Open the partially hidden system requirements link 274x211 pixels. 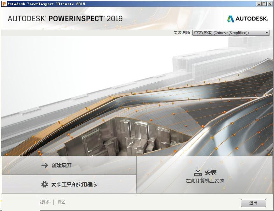pyautogui.click(x=45, y=202)
